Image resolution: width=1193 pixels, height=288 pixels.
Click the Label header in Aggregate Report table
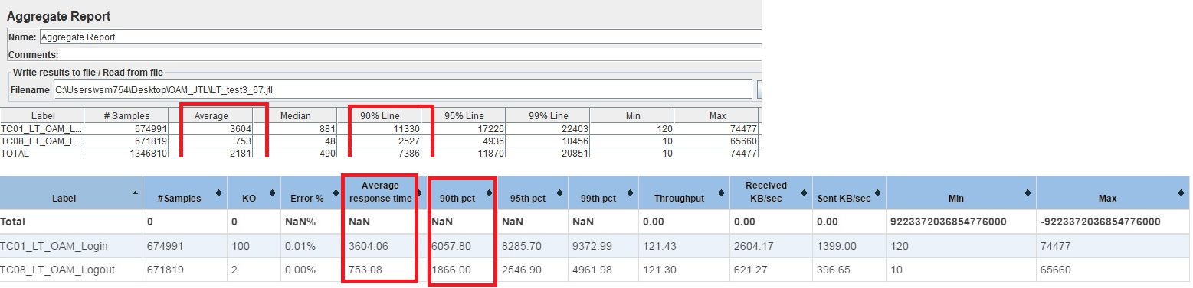click(42, 115)
